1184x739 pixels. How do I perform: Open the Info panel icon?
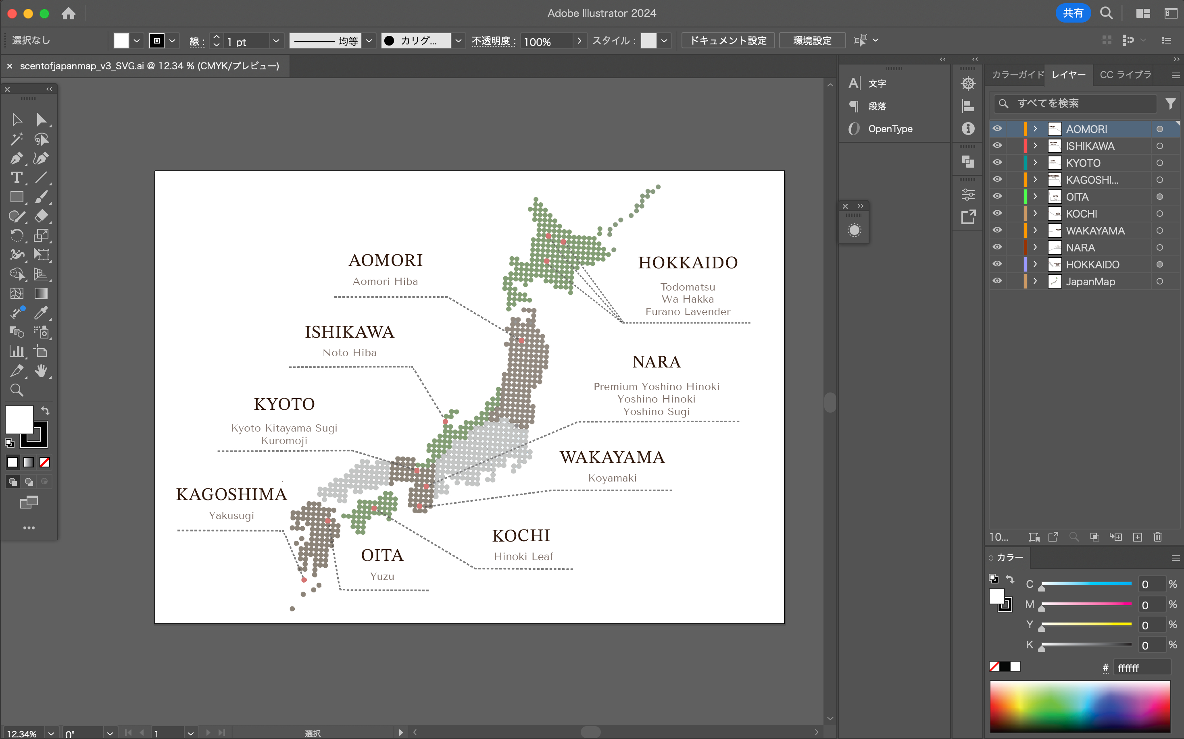click(968, 129)
